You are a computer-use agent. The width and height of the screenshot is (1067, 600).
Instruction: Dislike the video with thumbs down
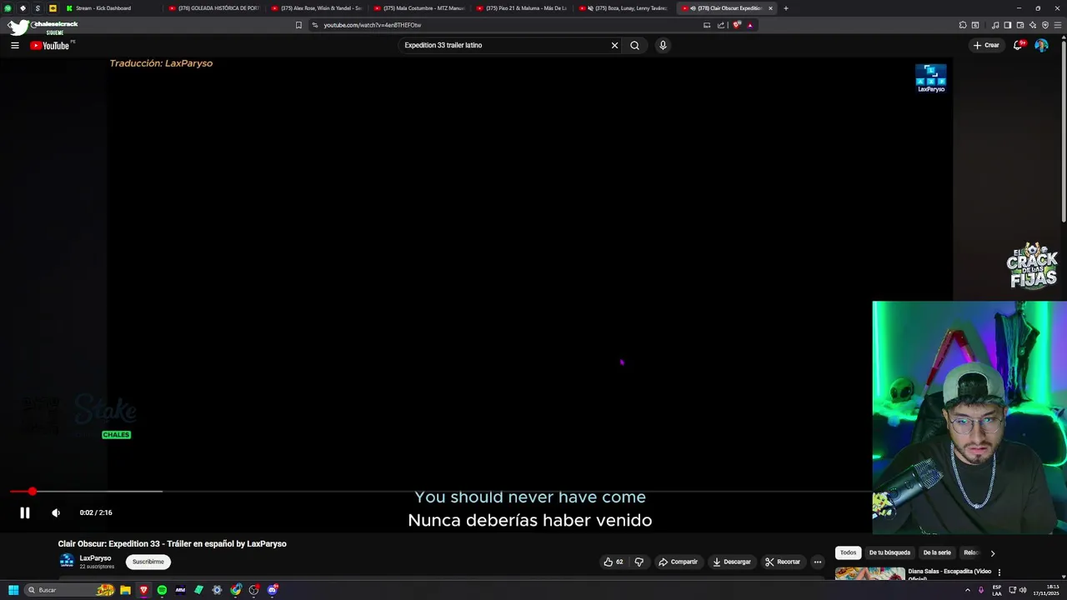[x=639, y=562]
